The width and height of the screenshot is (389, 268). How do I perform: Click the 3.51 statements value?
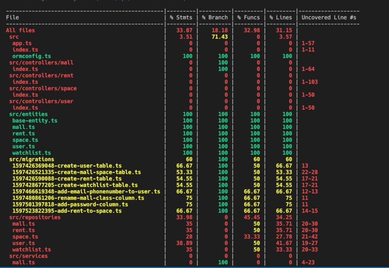186,37
